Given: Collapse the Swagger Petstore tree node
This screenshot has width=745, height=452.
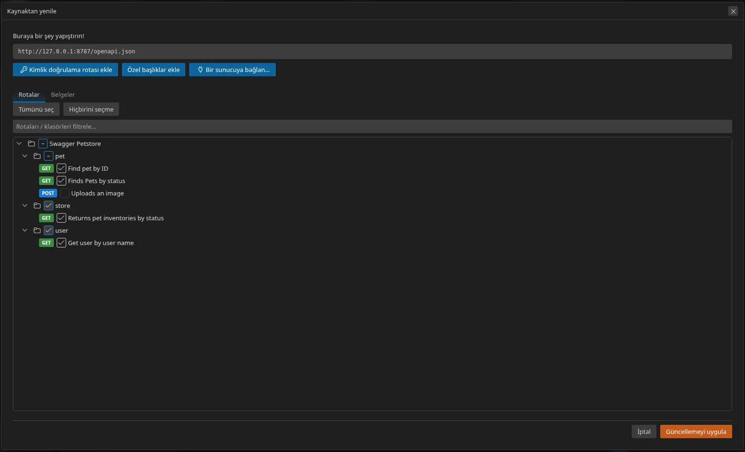Looking at the screenshot, I should pos(19,144).
